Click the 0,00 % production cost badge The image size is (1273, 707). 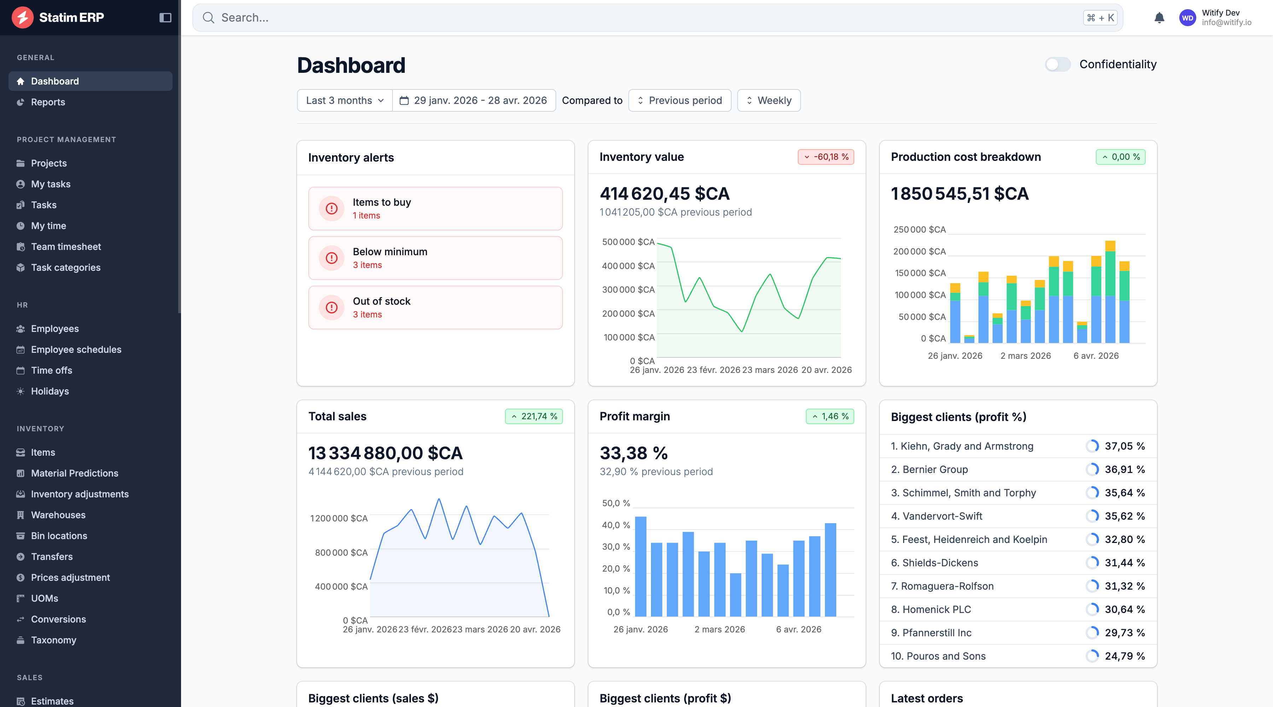pos(1120,157)
